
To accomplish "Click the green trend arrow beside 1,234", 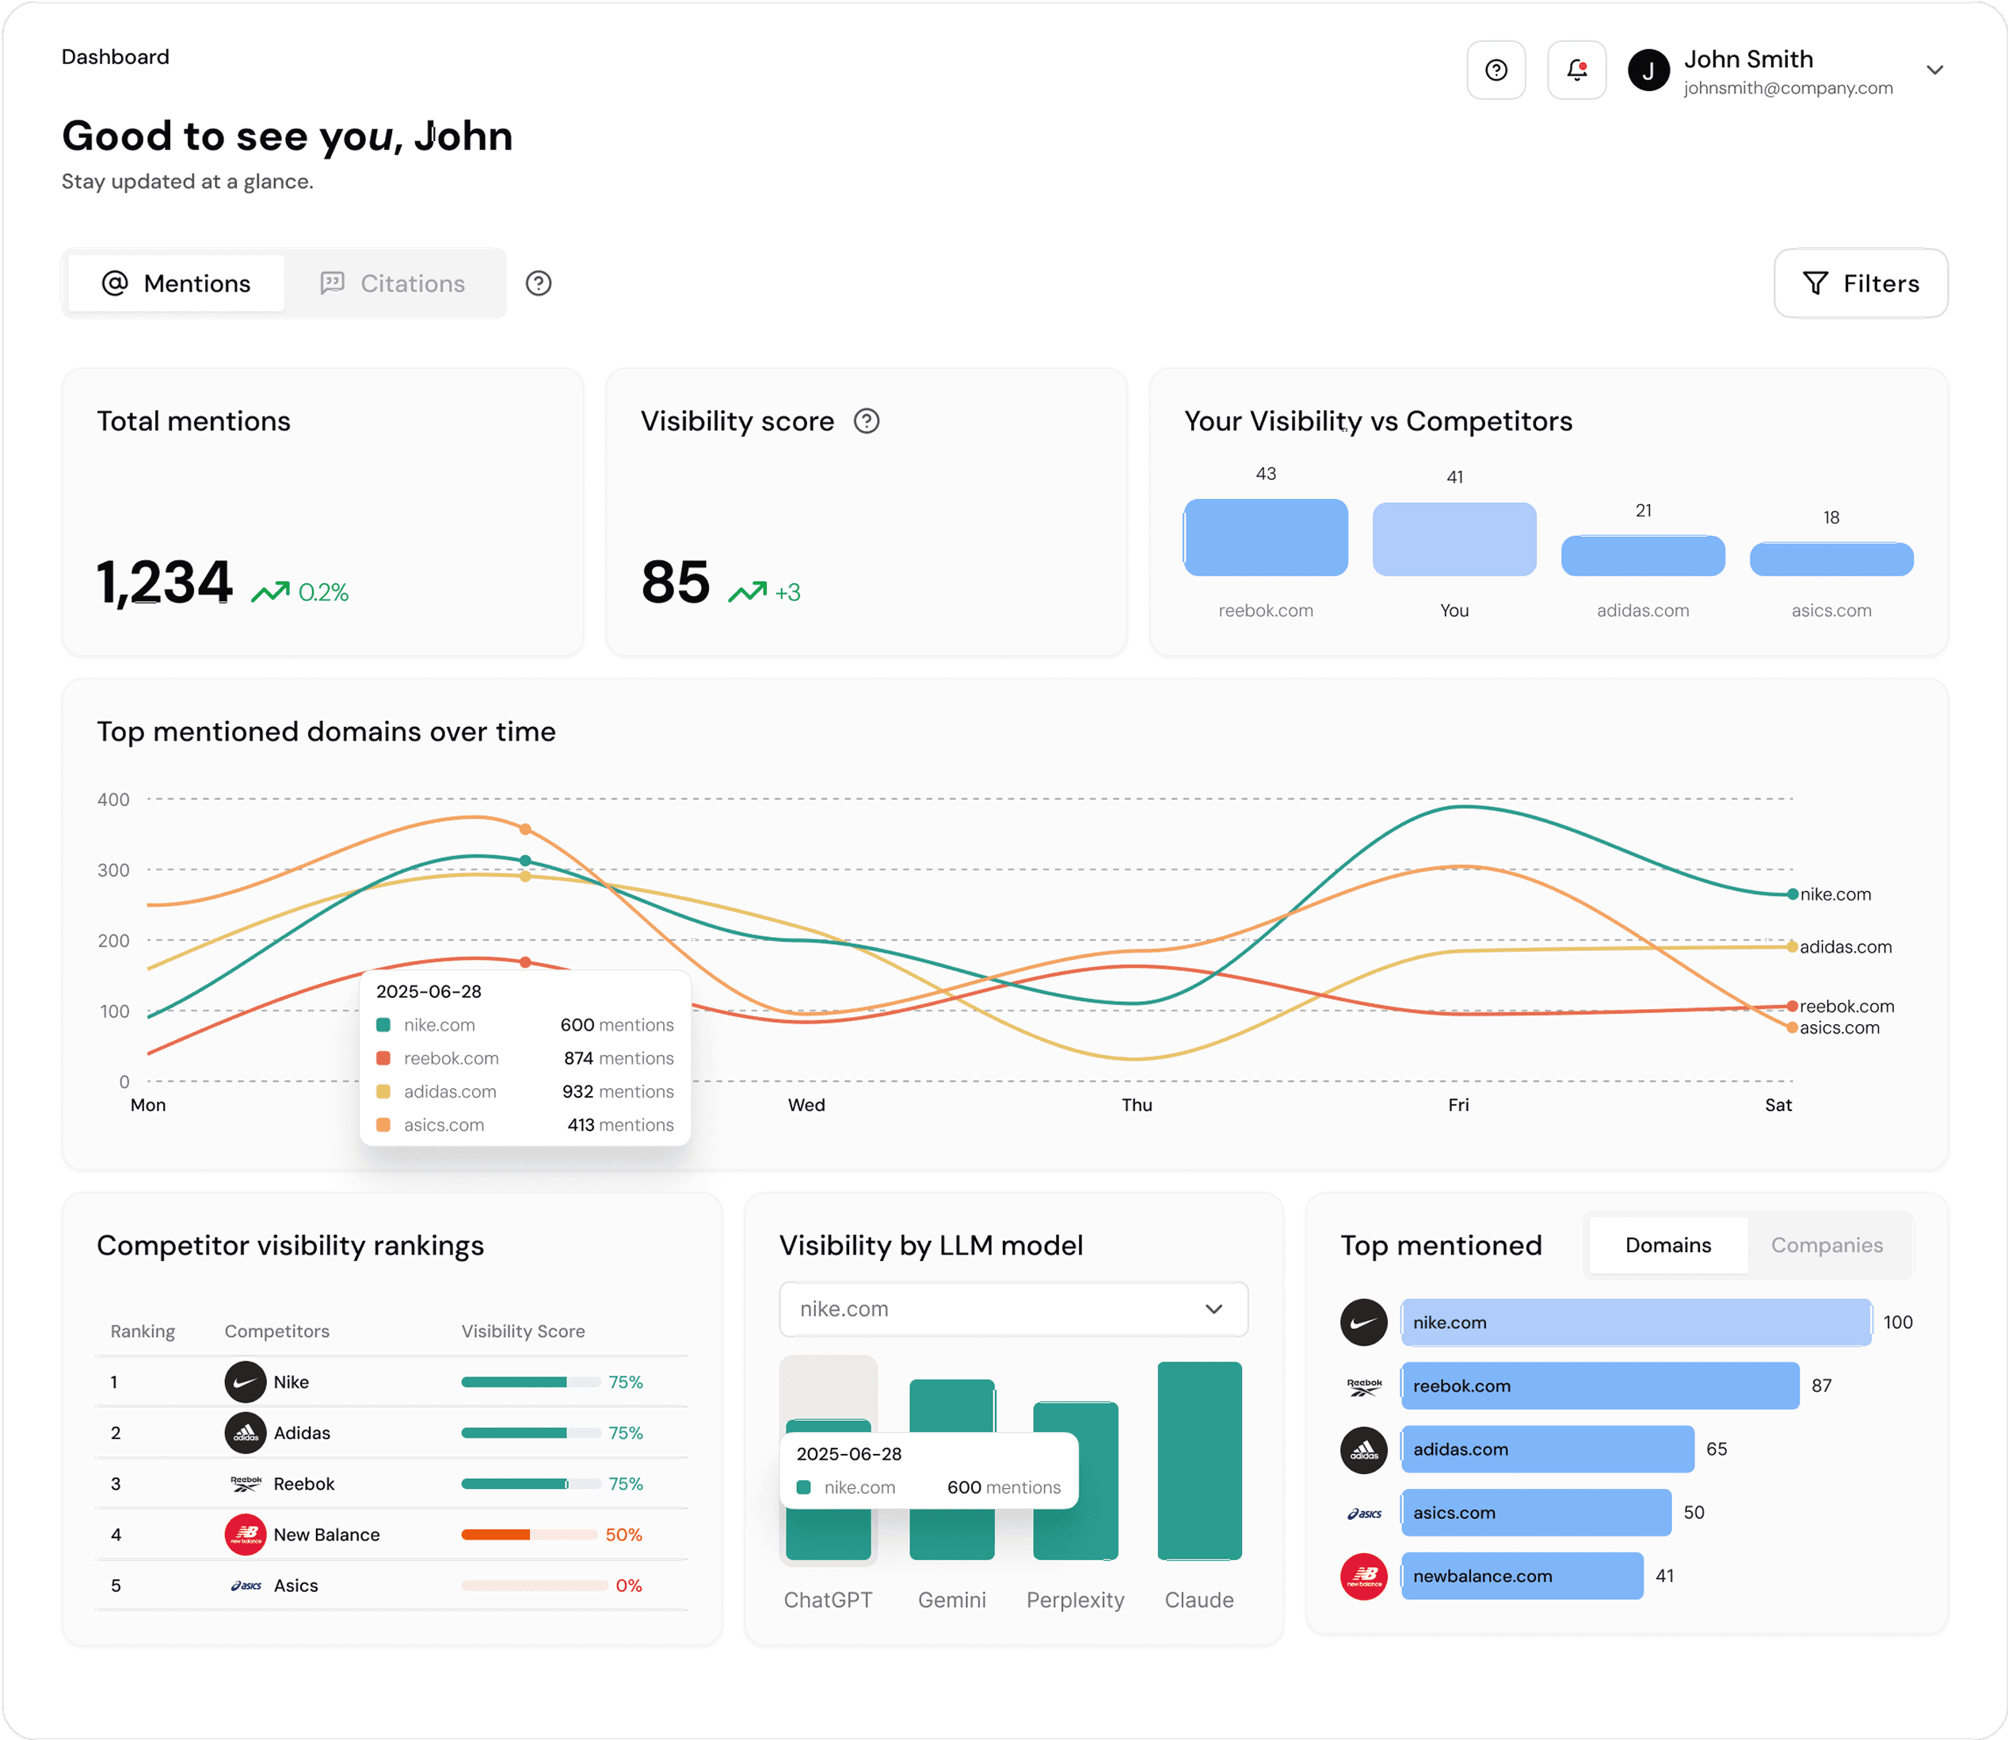I will point(271,592).
